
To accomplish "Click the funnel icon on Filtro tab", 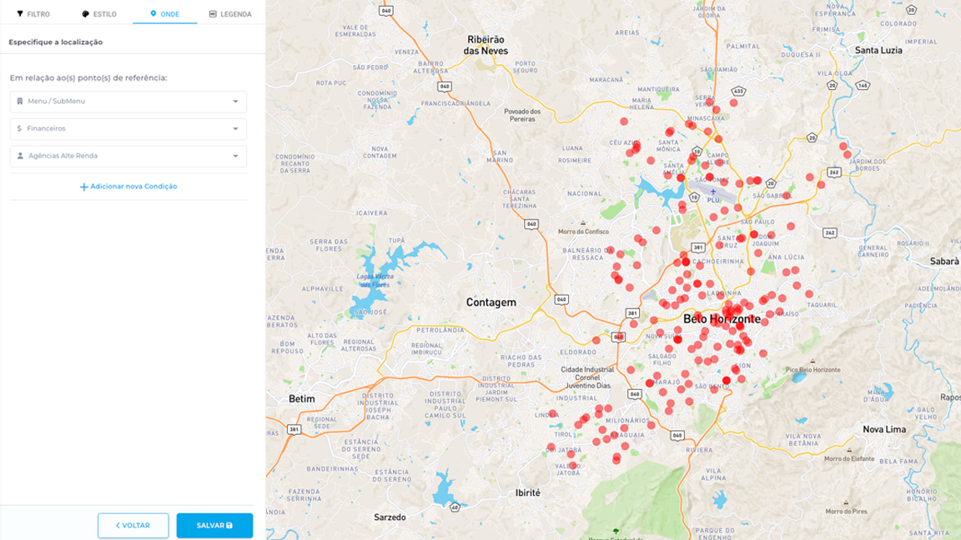I will (x=20, y=14).
